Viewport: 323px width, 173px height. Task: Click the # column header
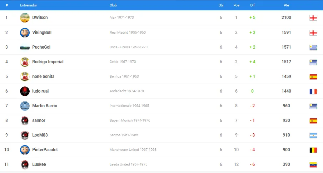[6, 5]
